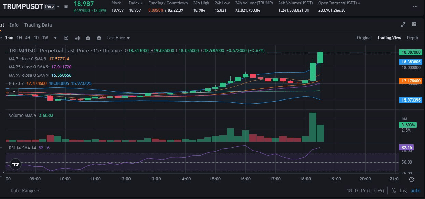This screenshot has height=199, width=425.
Task: Open the Last Price dropdown
Action: click(119, 38)
